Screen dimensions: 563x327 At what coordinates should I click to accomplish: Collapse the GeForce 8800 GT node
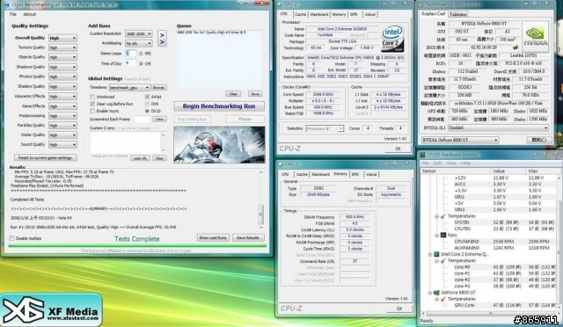tap(430, 293)
